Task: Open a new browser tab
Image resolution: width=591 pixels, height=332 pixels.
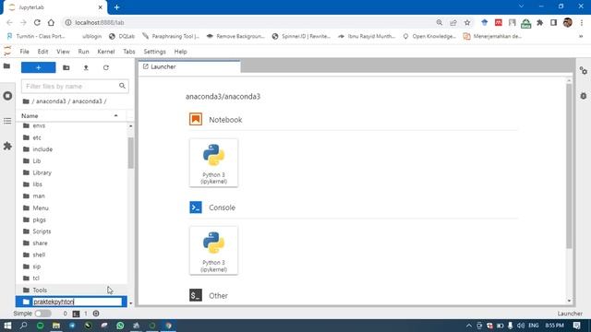Action: [117, 7]
